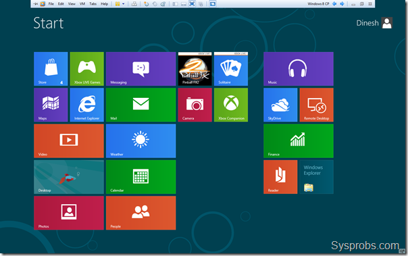
Task: Open the View menu in VMware toolbar
Action: tap(72, 4)
